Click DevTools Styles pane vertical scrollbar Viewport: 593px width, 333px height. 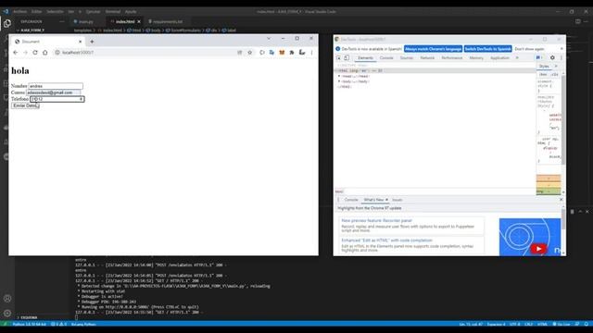[x=563, y=119]
